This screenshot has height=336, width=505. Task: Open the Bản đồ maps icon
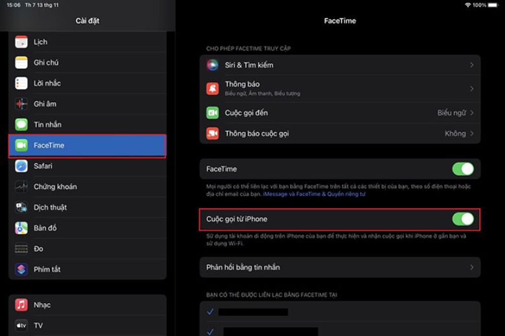21,228
